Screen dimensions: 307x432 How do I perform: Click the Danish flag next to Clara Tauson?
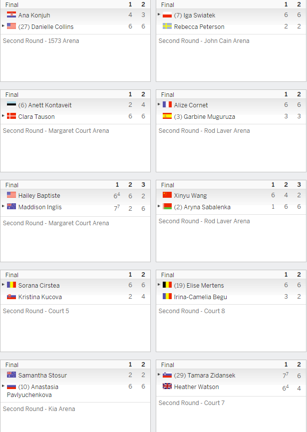coord(11,116)
